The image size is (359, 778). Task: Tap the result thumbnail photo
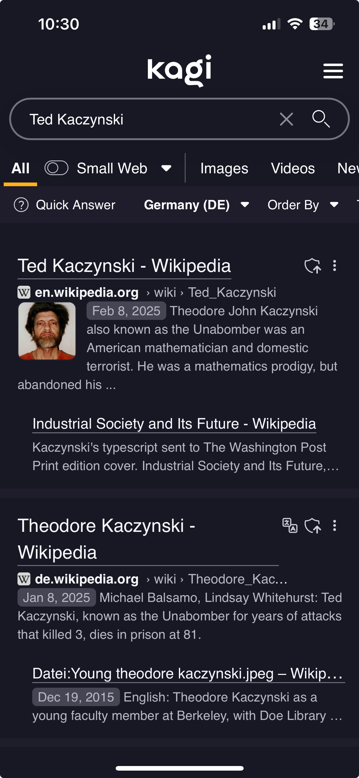point(47,331)
